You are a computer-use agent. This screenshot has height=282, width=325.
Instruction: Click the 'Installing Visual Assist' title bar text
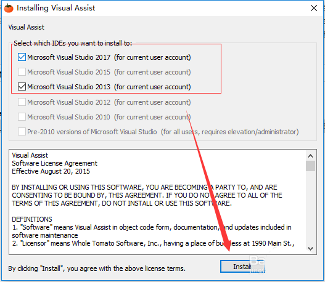point(56,8)
